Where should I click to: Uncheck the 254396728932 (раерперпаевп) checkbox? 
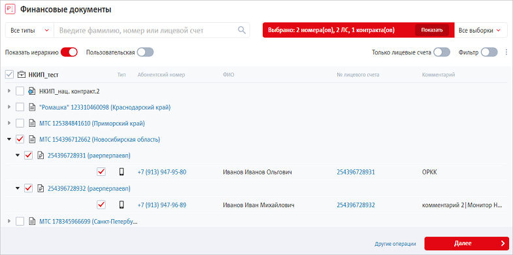(29, 188)
